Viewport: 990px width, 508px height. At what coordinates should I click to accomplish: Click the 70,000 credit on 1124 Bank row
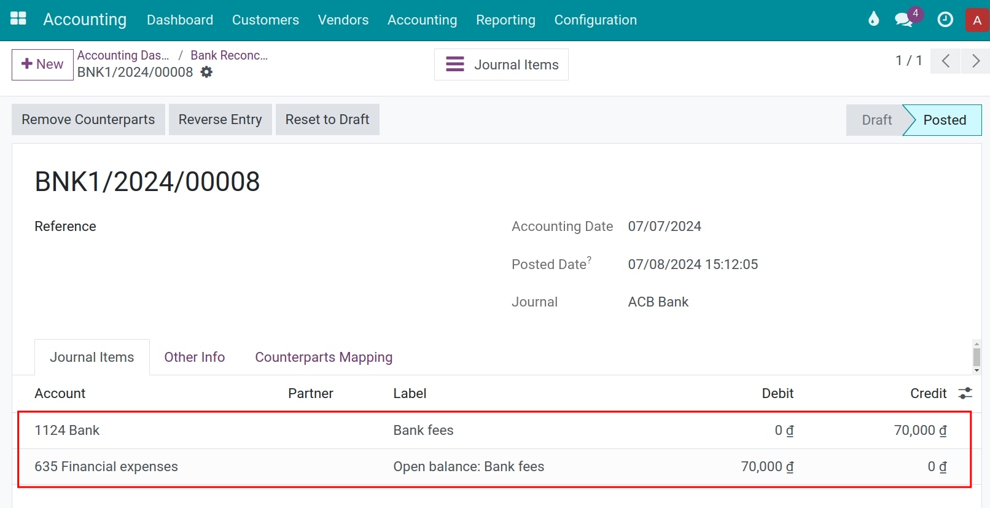pyautogui.click(x=920, y=430)
